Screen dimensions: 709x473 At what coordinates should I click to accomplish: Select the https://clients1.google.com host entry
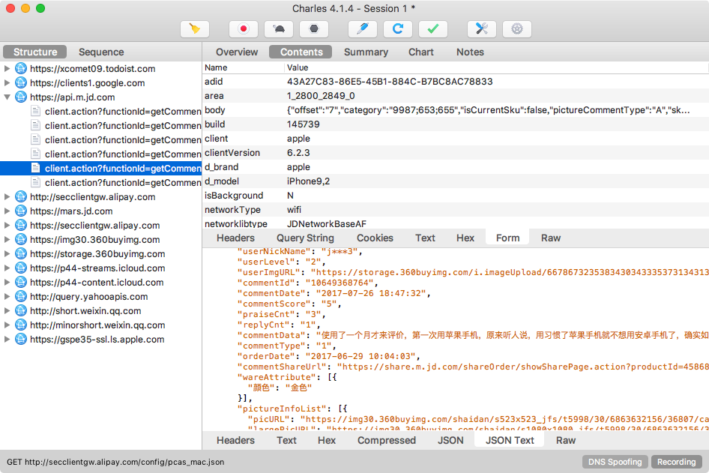click(x=87, y=83)
